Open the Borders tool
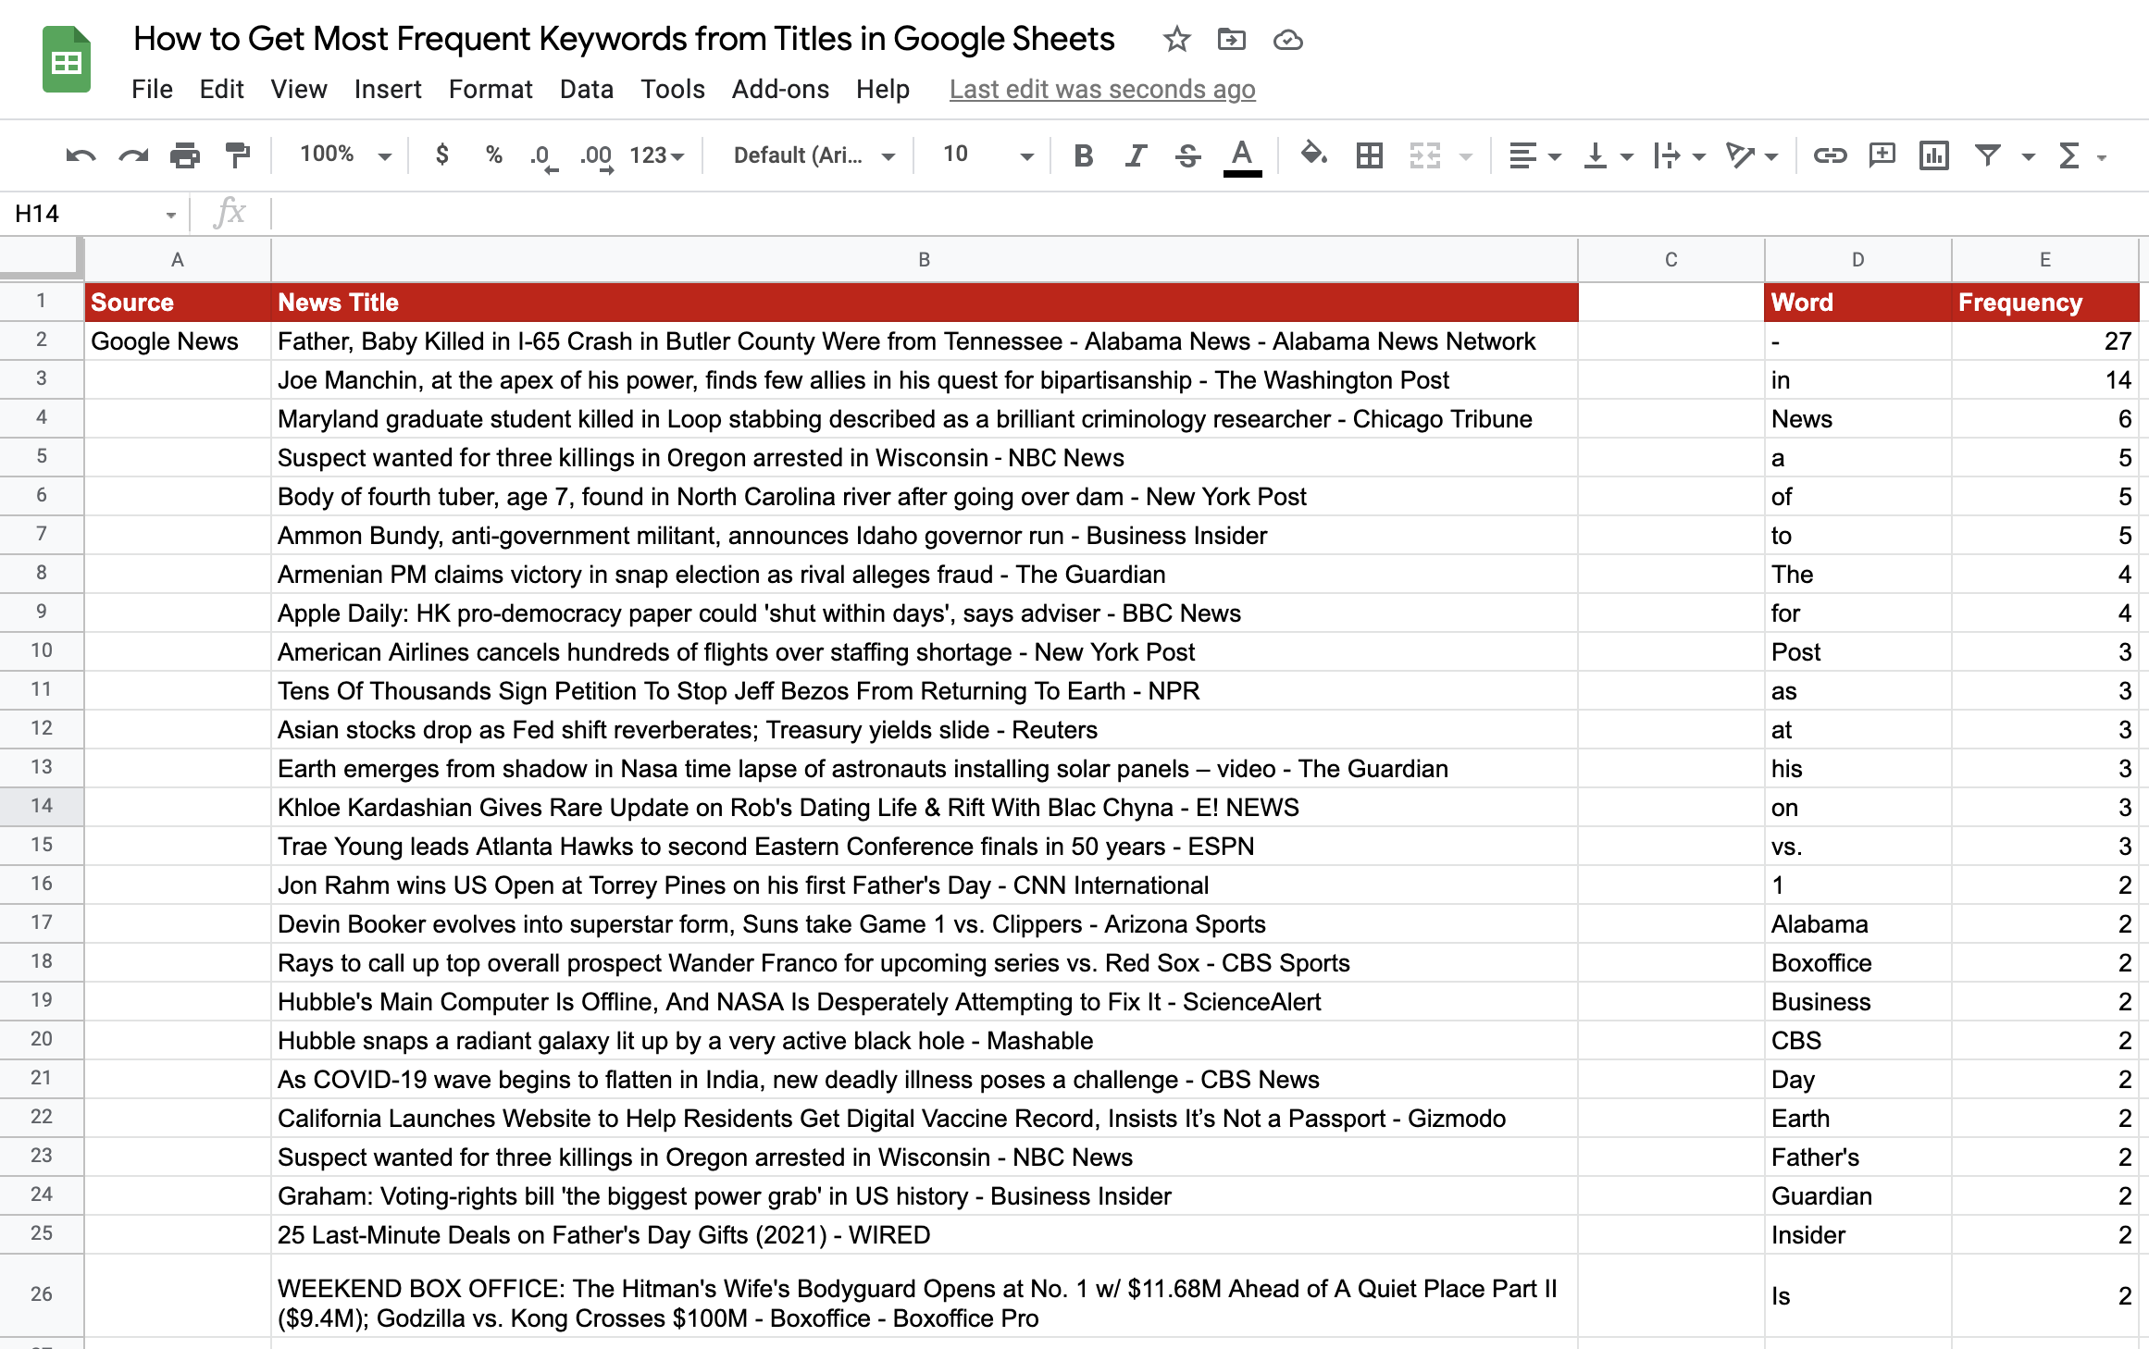This screenshot has height=1349, width=2149. (x=1369, y=155)
